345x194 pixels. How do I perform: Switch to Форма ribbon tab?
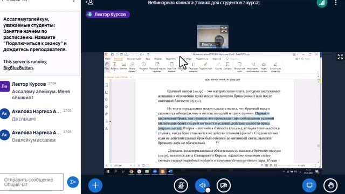(158, 59)
